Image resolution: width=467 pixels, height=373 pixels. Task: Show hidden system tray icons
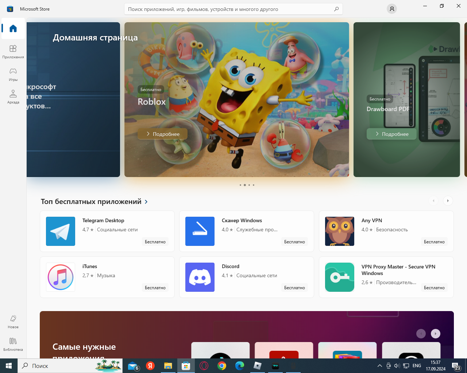(x=379, y=366)
